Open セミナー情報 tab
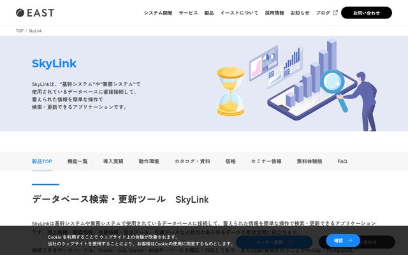The width and height of the screenshot is (408, 255). (266, 161)
